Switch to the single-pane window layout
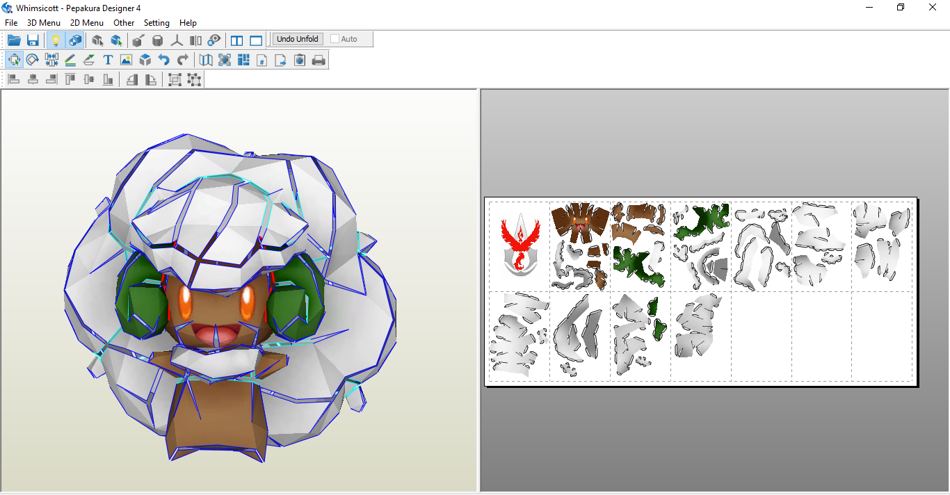This screenshot has height=495, width=950. [x=256, y=40]
